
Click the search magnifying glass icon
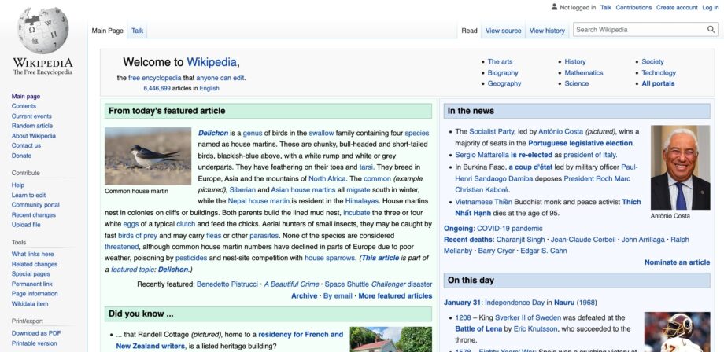(711, 30)
